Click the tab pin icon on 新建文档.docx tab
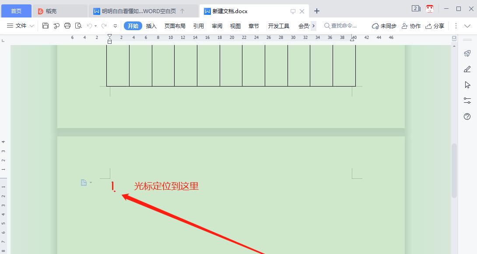Image resolution: width=477 pixels, height=254 pixels. pos(293,11)
